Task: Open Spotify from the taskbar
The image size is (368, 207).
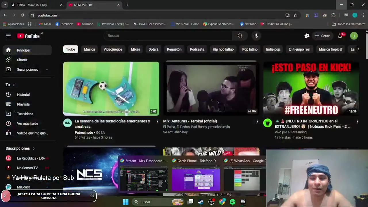Action: (x=233, y=202)
